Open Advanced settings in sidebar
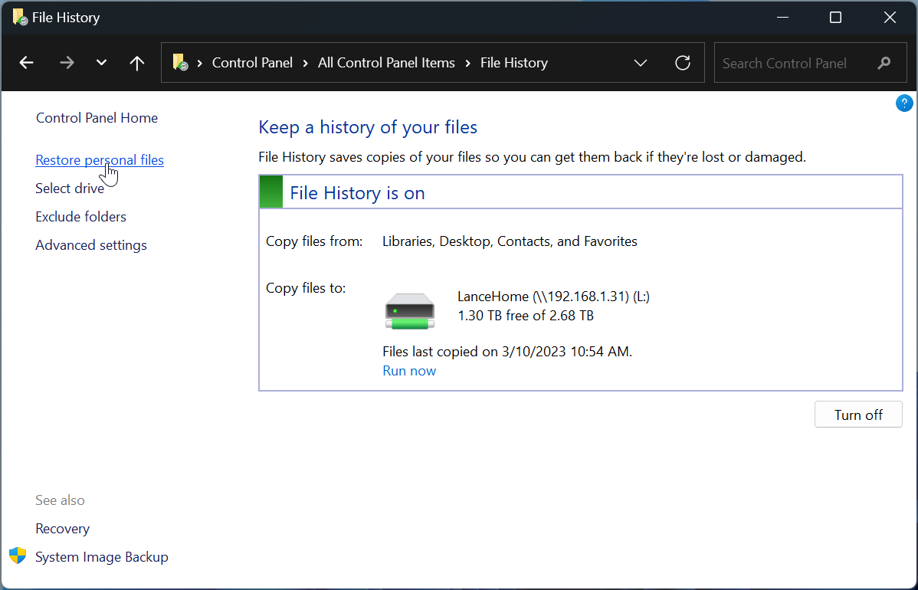The width and height of the screenshot is (918, 590). (91, 245)
